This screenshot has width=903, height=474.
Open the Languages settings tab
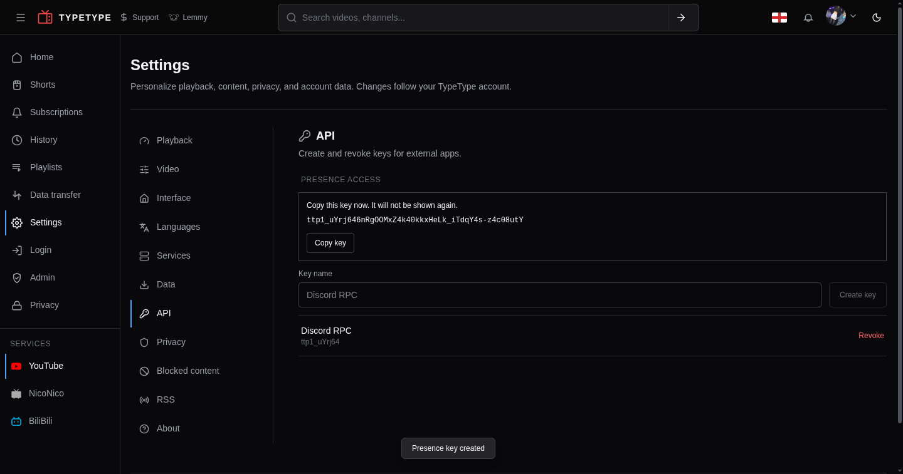[x=197, y=227]
